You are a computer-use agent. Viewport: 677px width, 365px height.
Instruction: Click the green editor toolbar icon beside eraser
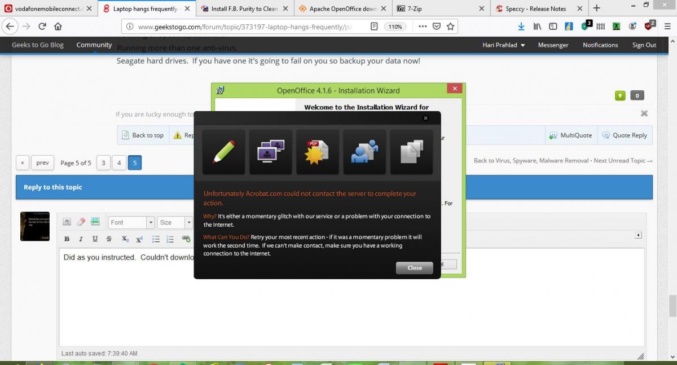[95, 222]
